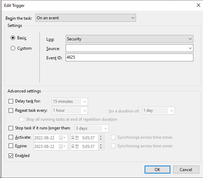The image size is (203, 178).
Task: Enable the Delay task for checkbox
Action: click(11, 101)
